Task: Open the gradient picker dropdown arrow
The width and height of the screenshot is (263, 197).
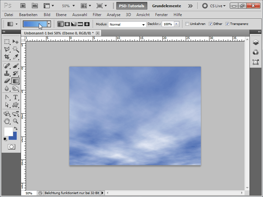Action: [x=49, y=24]
